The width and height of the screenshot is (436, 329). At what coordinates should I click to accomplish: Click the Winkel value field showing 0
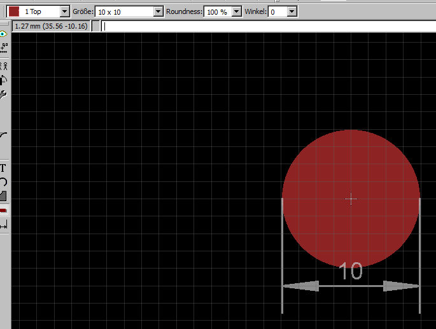[x=278, y=12]
